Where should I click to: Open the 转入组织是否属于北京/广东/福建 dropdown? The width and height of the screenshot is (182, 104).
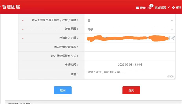click(130, 20)
